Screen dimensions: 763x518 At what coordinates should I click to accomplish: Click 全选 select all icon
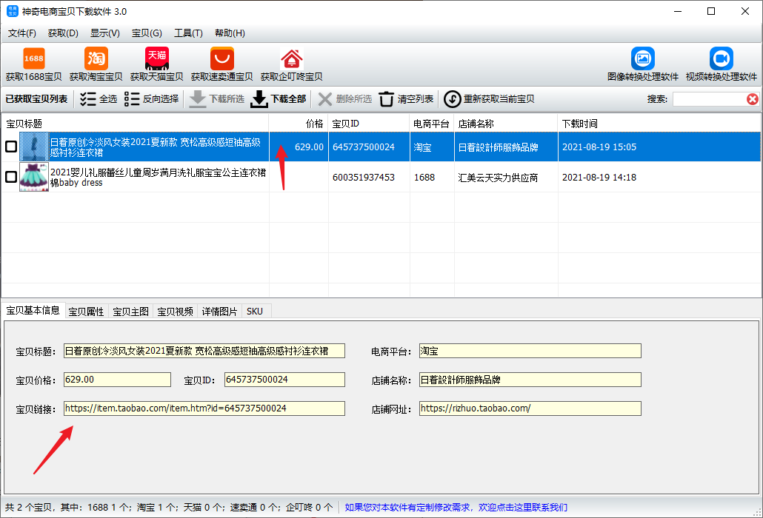(88, 99)
